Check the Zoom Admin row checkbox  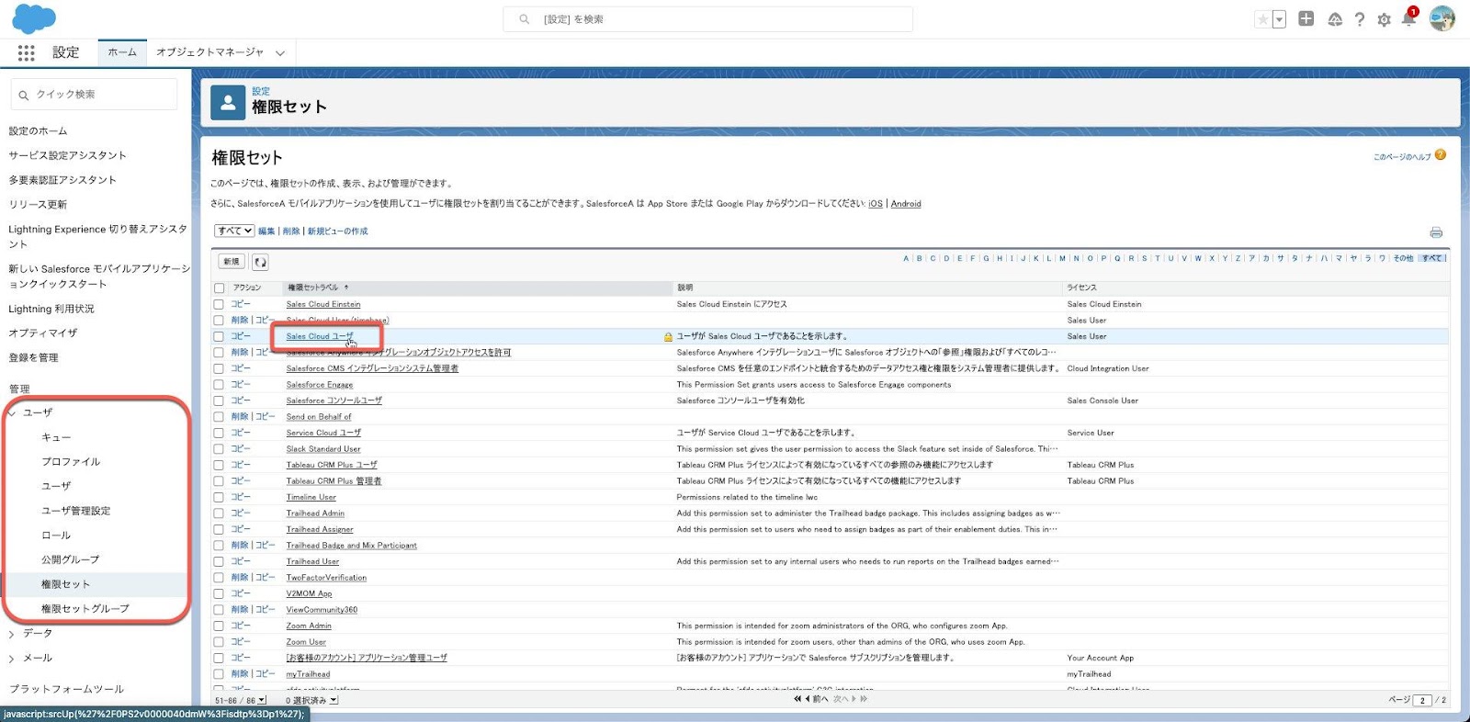[x=219, y=626]
